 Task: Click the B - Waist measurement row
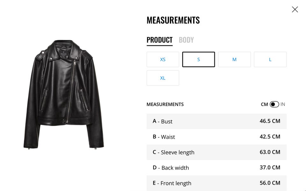coord(216,137)
